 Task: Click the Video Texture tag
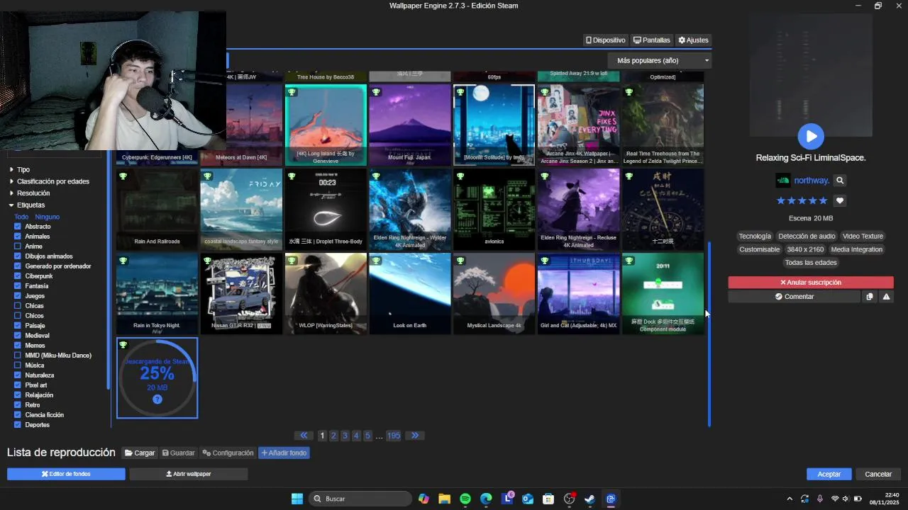point(863,237)
